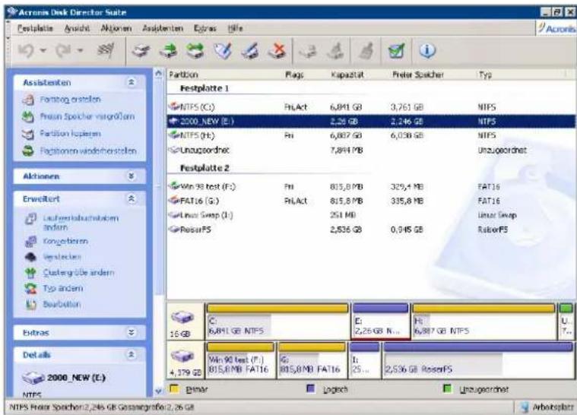This screenshot has height=415, width=577.
Task: Select the Win 98 test (F:) row
Action: (x=371, y=186)
